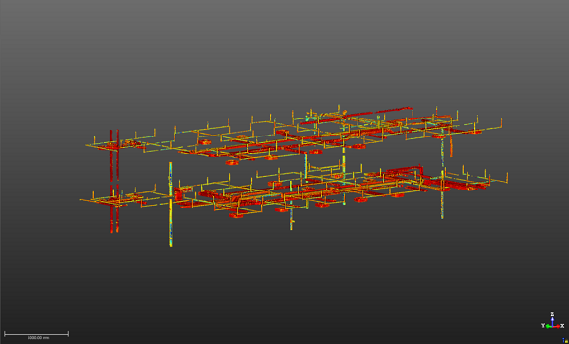The width and height of the screenshot is (569, 344).
Task: Select the tall yellow-cyan riser on the left
Action: pos(170,205)
